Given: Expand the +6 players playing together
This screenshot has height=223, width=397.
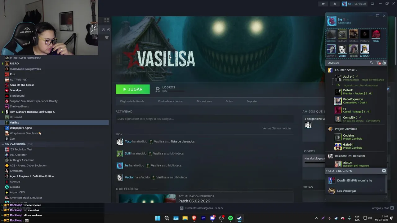Looking at the screenshot, I should pyautogui.click(x=338, y=85).
